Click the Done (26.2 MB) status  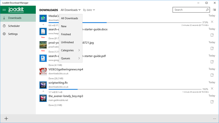coord(56,78)
